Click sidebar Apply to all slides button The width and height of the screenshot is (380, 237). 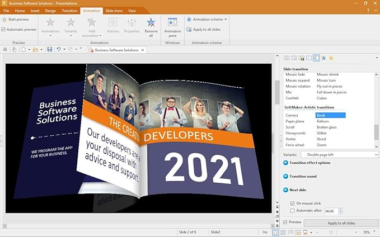(341, 223)
